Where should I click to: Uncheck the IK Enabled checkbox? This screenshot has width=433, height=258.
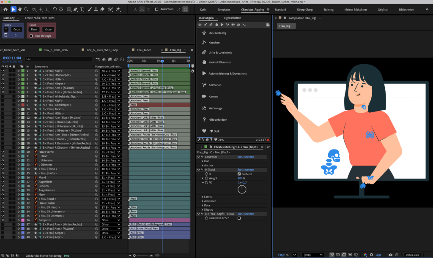(x=239, y=174)
